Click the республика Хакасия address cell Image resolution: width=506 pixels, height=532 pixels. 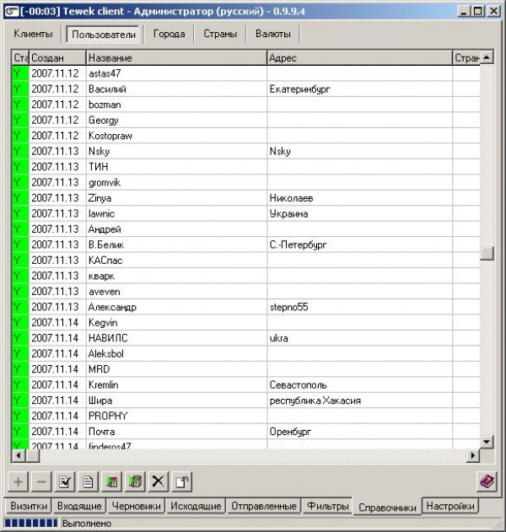360,400
